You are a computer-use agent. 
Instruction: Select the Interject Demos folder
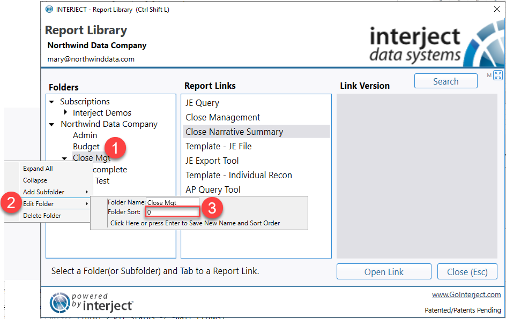tap(102, 113)
